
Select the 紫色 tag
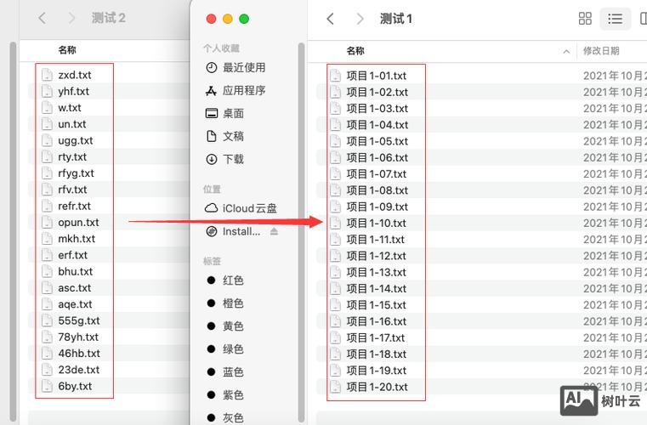(x=225, y=395)
